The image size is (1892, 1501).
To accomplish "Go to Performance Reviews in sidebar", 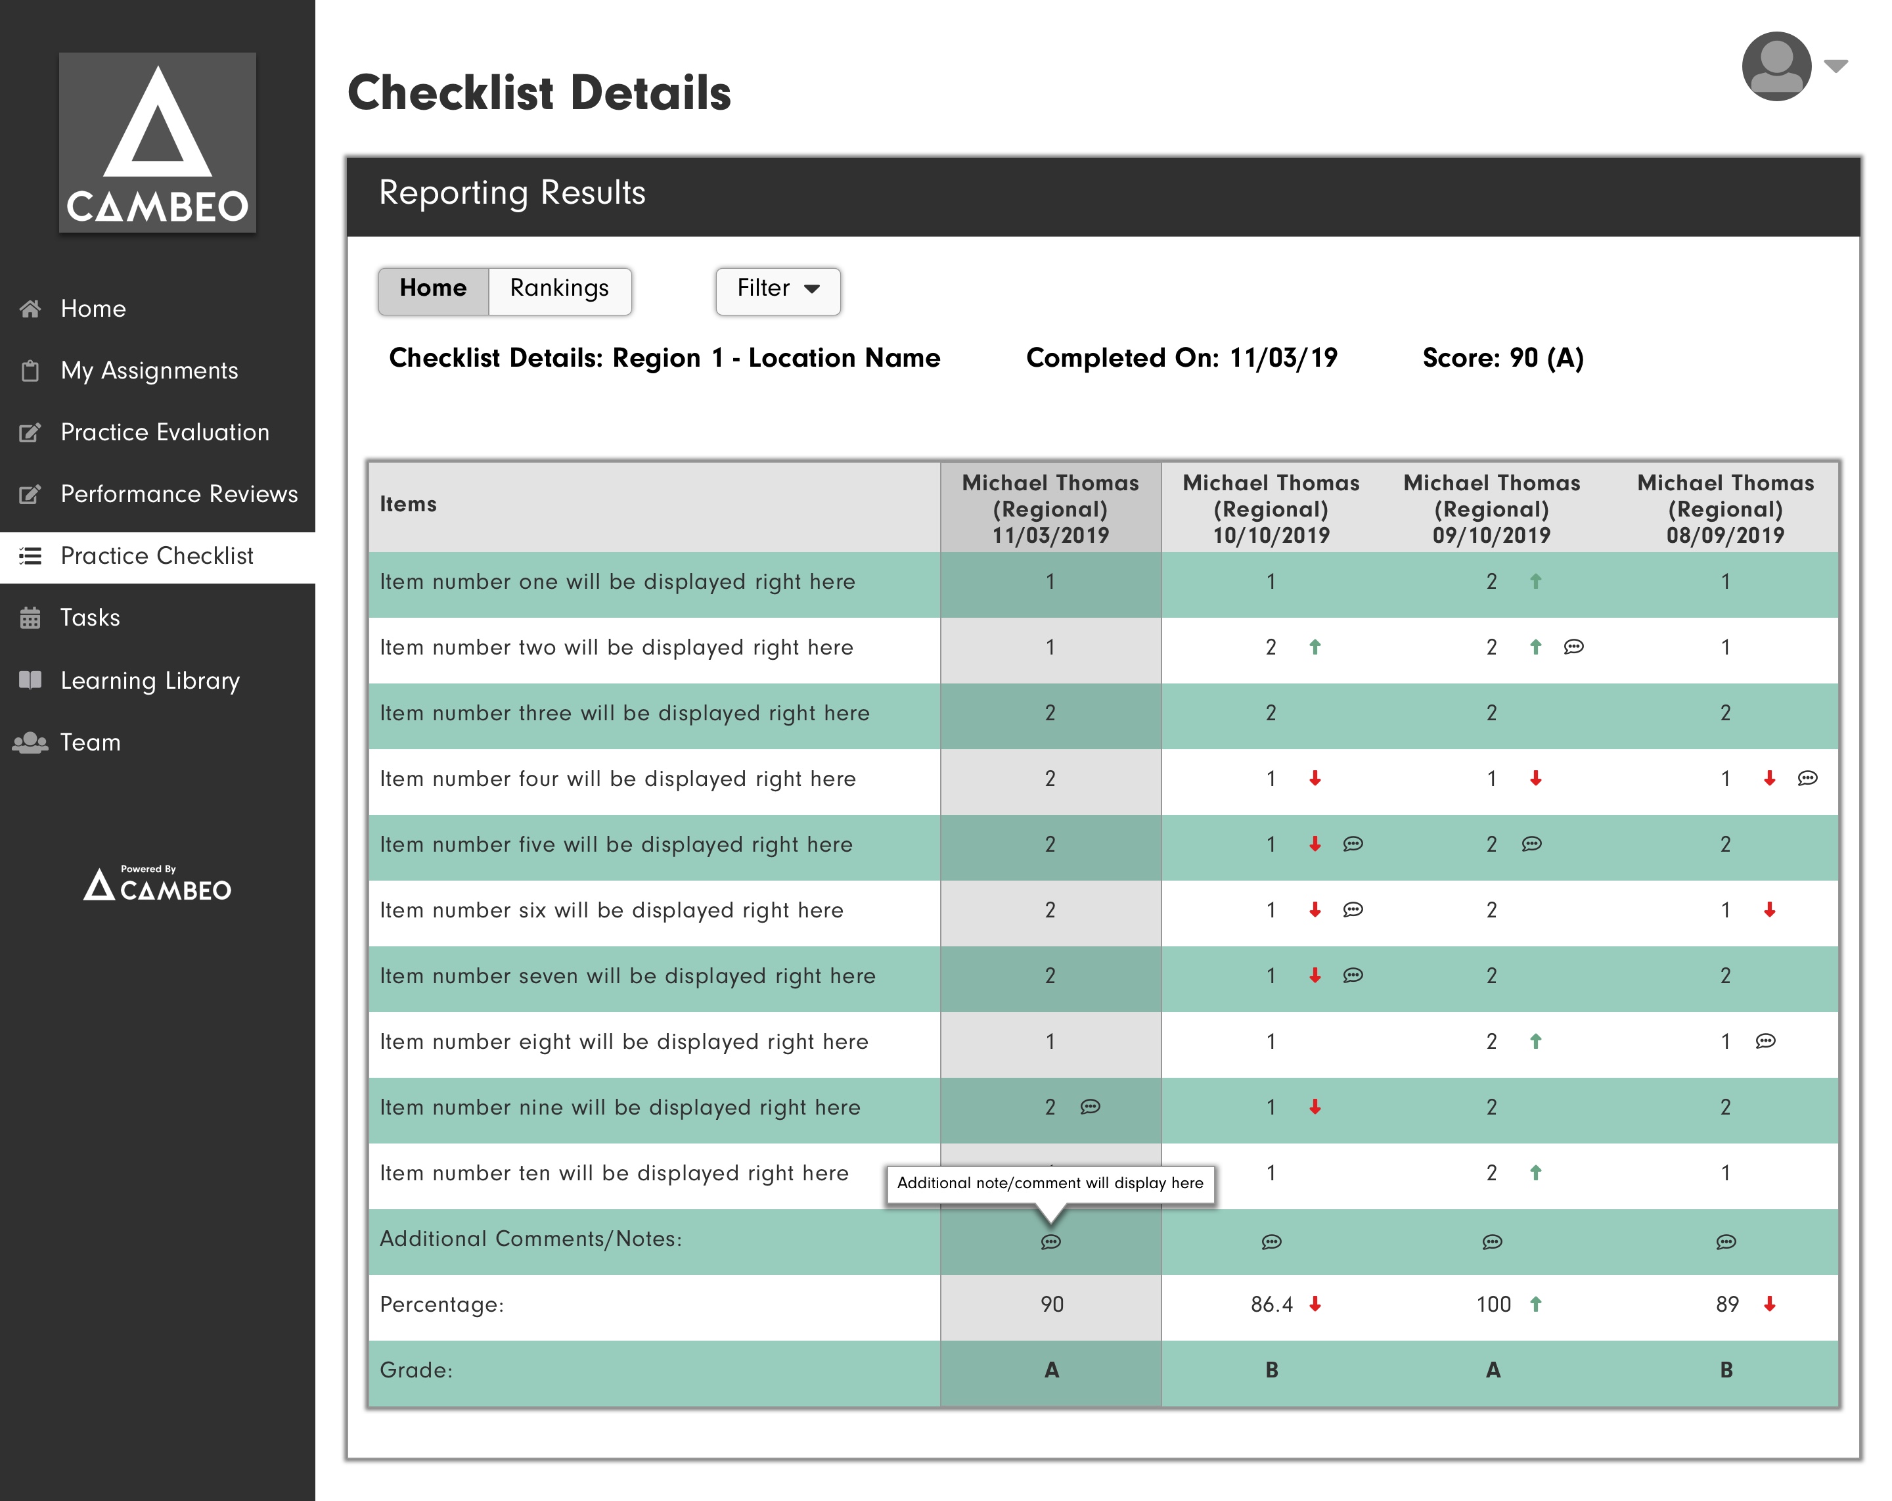I will click(178, 494).
